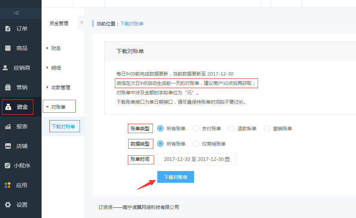Image resolution: width=356 pixels, height=218 pixels.
Task: Click the 数据类型 label
Action: 140,144
